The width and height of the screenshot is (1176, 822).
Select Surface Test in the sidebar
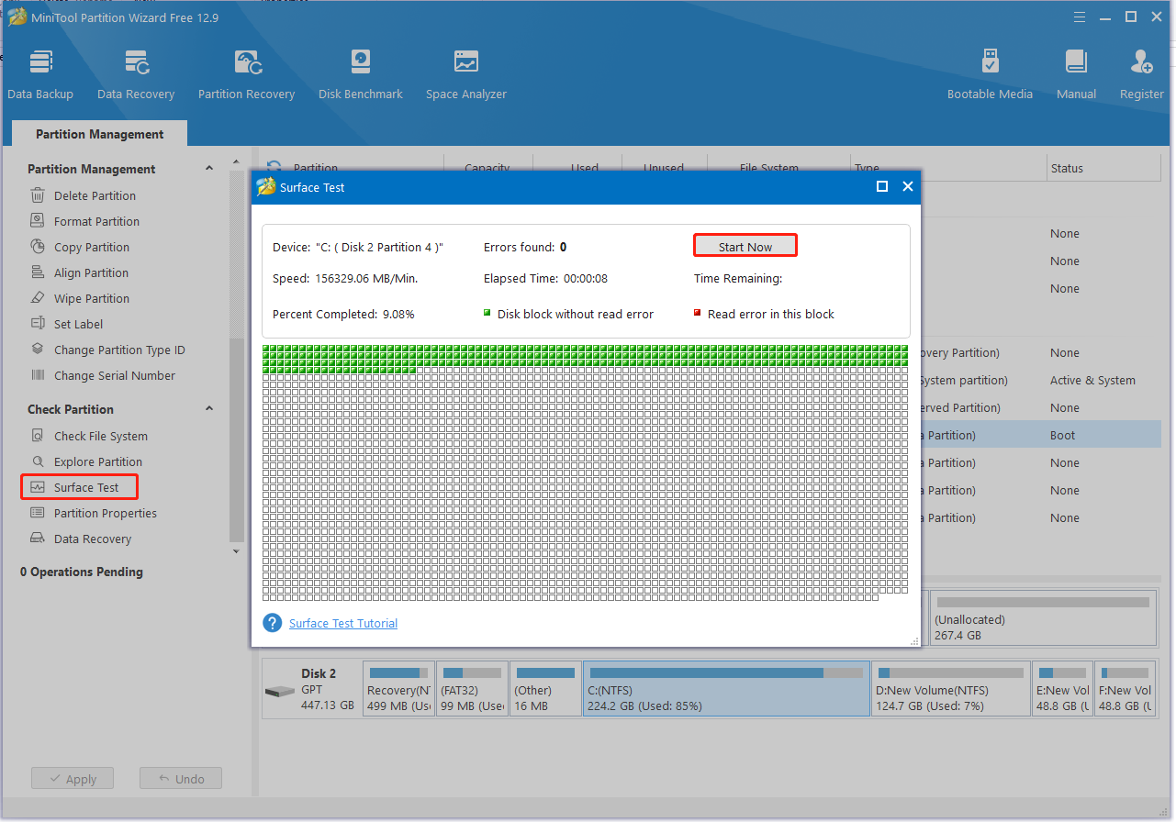[x=79, y=487]
